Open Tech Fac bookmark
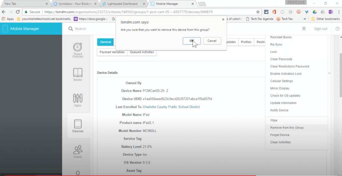Viewport: 342px width, 176px height. click(x=285, y=19)
